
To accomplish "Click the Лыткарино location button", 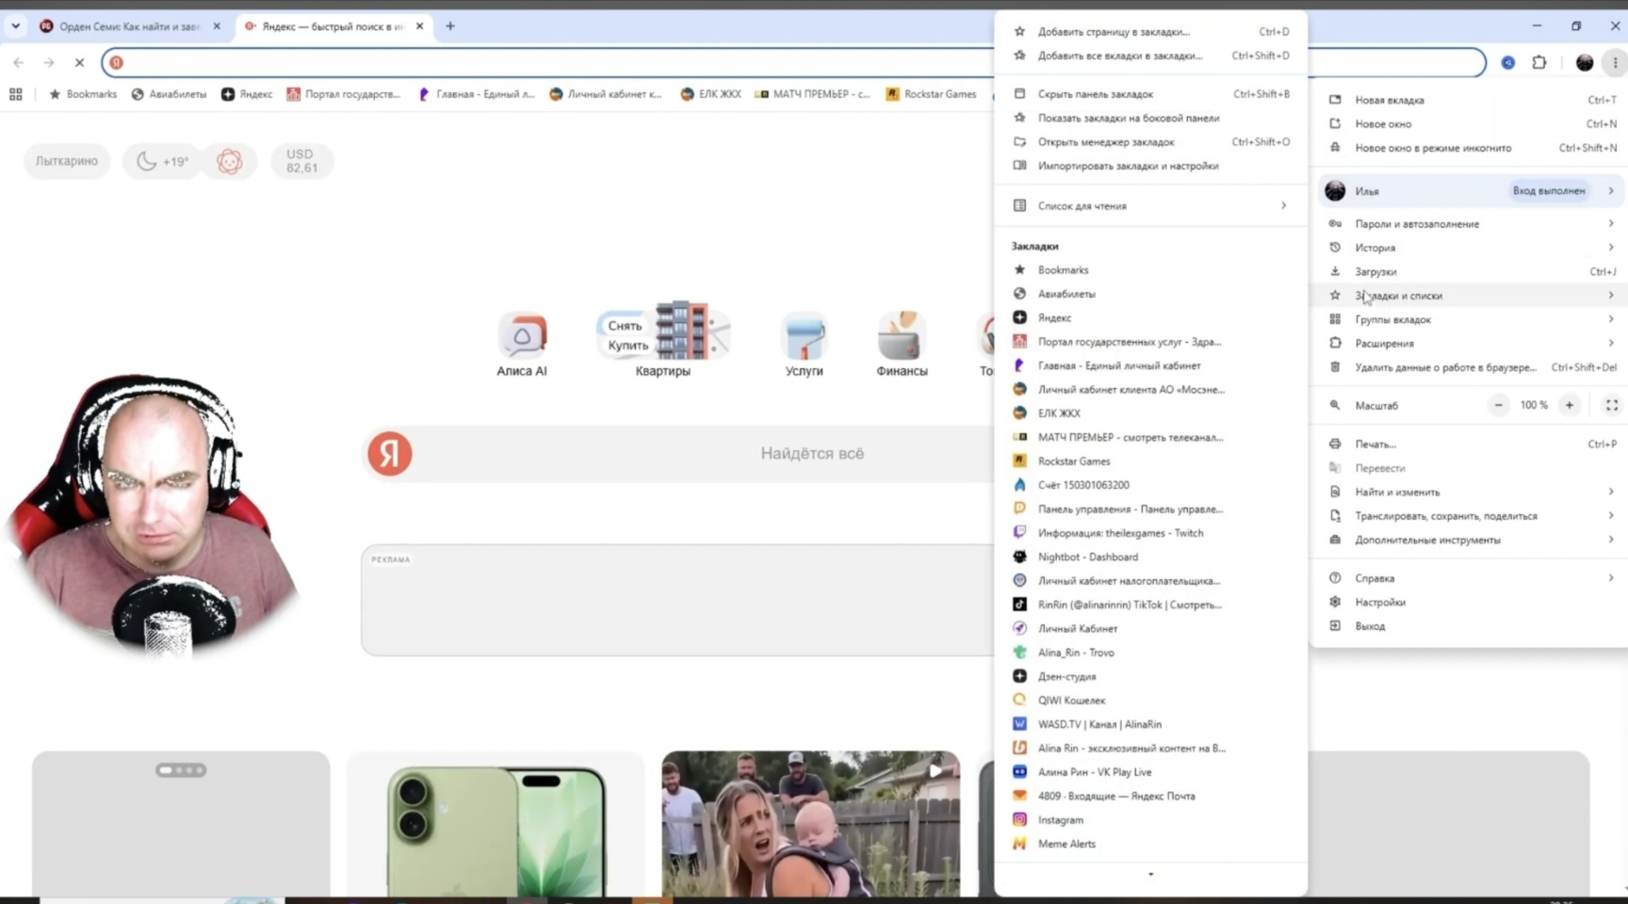I will [67, 161].
